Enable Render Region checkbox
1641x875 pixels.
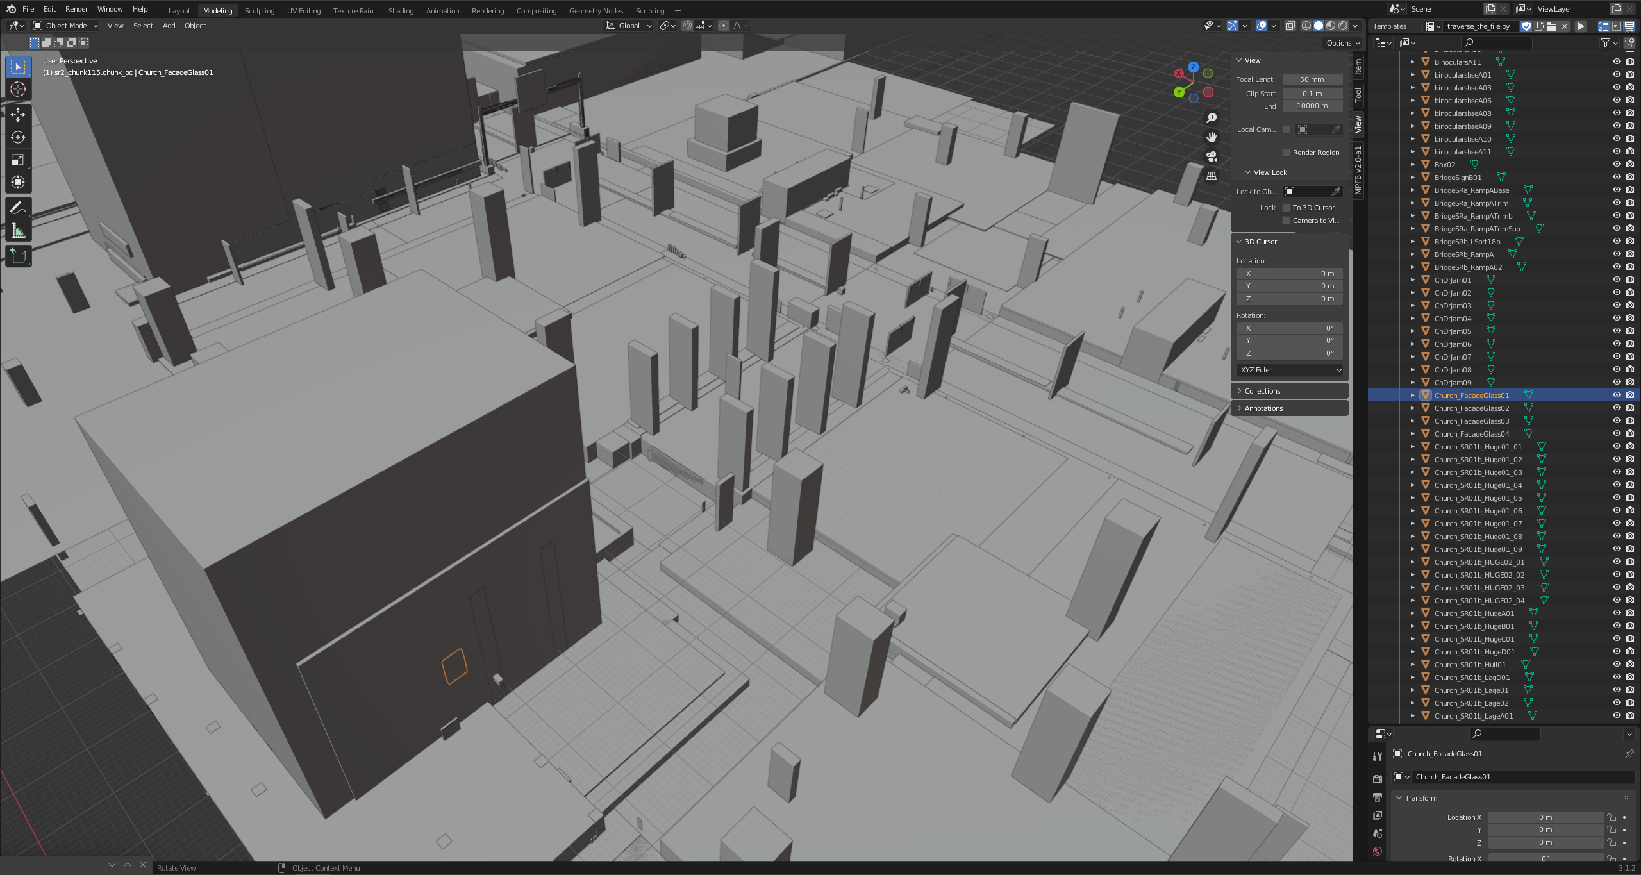[x=1287, y=153]
